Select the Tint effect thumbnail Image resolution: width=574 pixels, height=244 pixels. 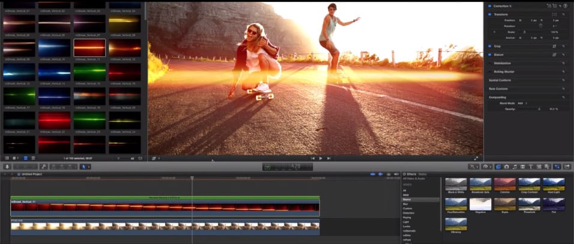(554, 204)
